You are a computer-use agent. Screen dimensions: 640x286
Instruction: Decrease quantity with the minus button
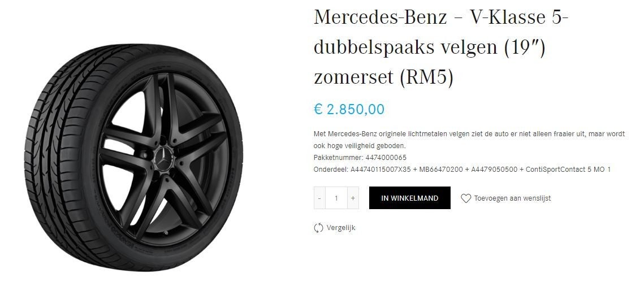319,198
